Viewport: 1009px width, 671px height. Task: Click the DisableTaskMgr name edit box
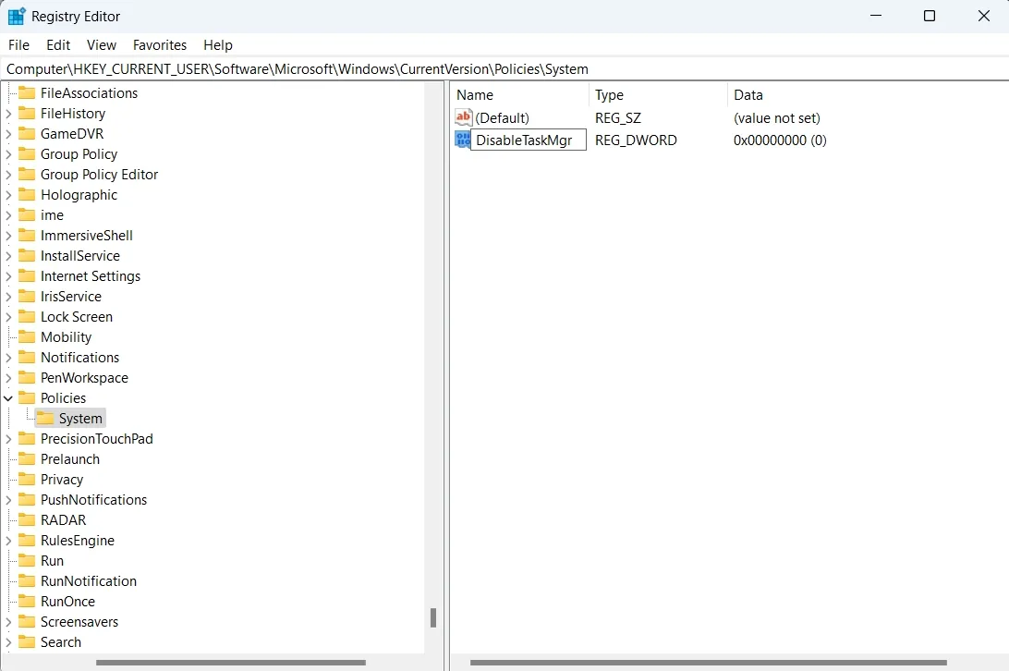[529, 140]
